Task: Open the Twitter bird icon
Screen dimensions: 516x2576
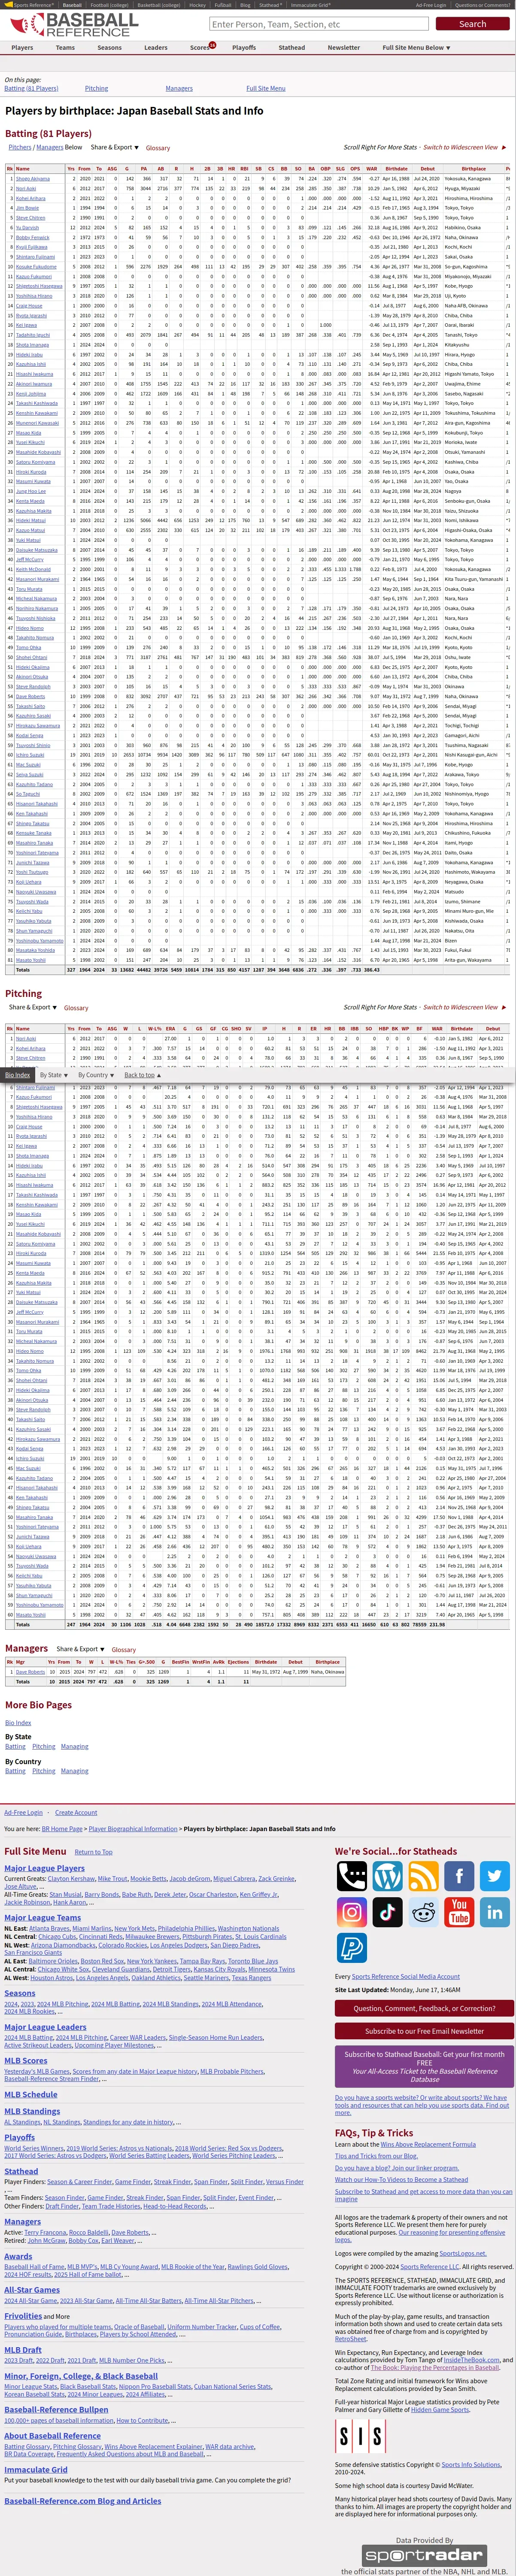Action: coord(496,1877)
